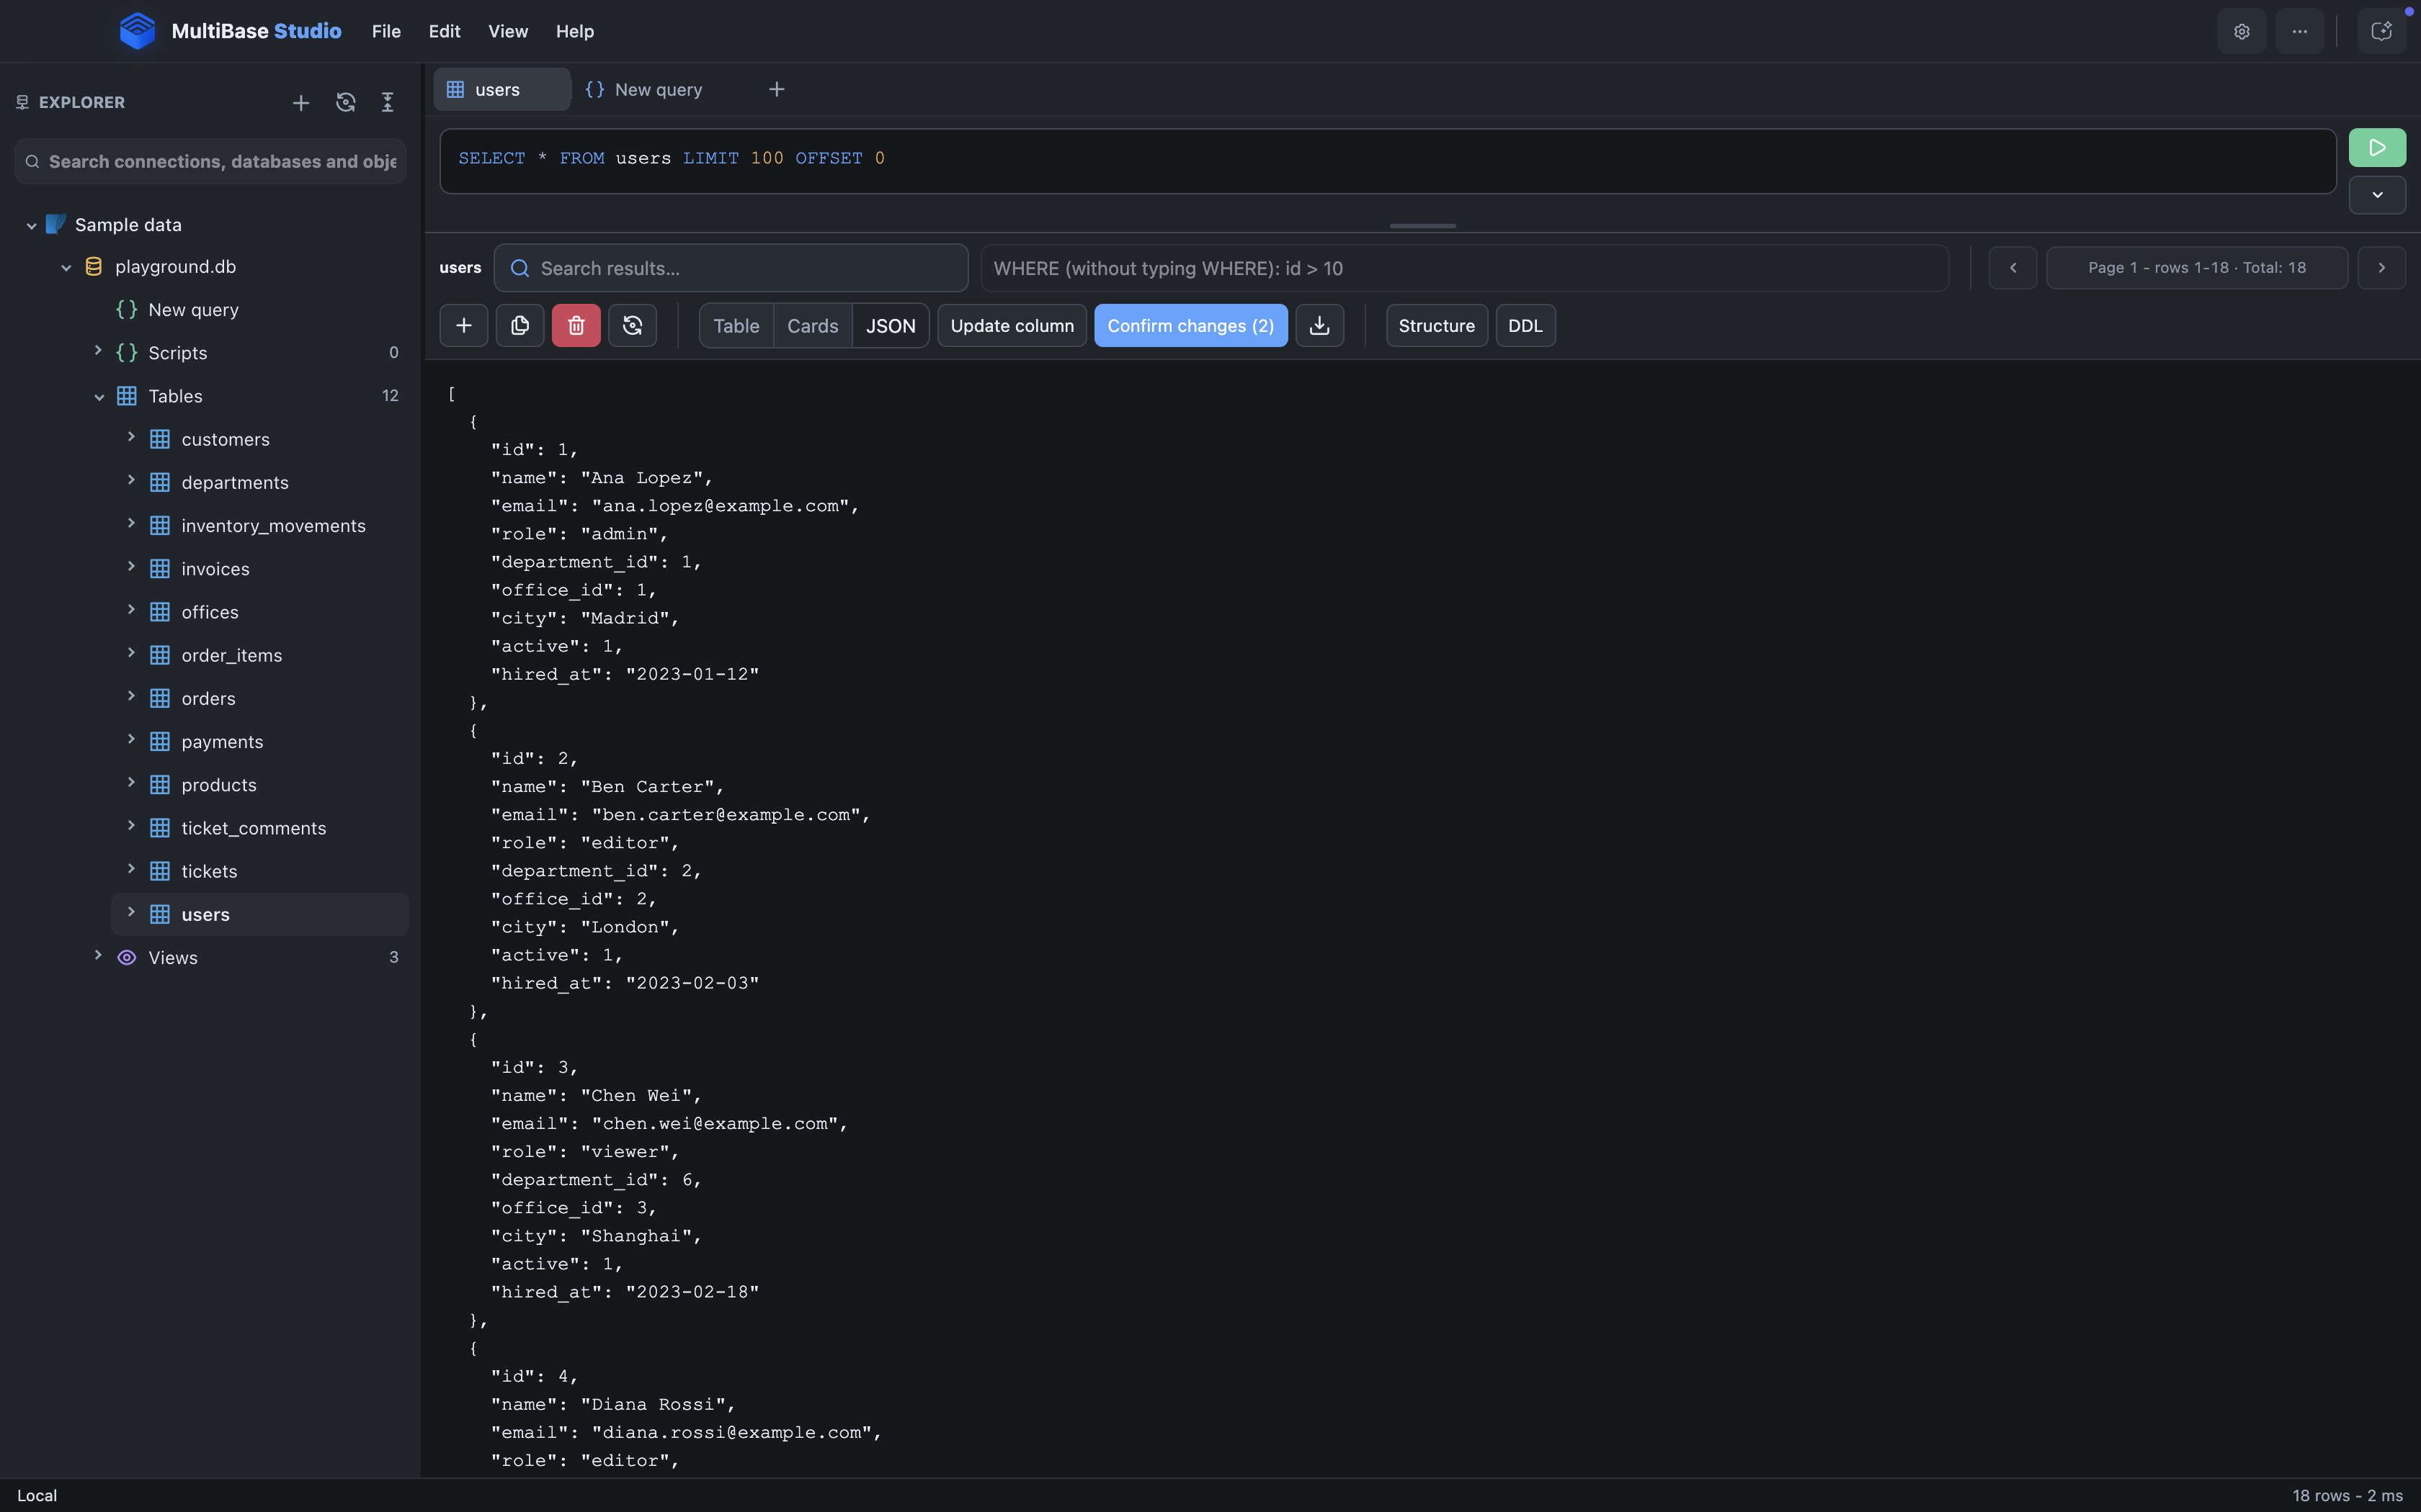Screen dimensions: 2421x1512
Task: Reload the results with refresh icon
Action: tap(632, 326)
